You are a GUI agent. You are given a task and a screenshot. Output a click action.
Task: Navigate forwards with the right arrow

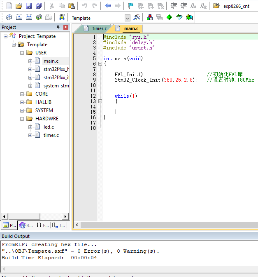(117, 6)
